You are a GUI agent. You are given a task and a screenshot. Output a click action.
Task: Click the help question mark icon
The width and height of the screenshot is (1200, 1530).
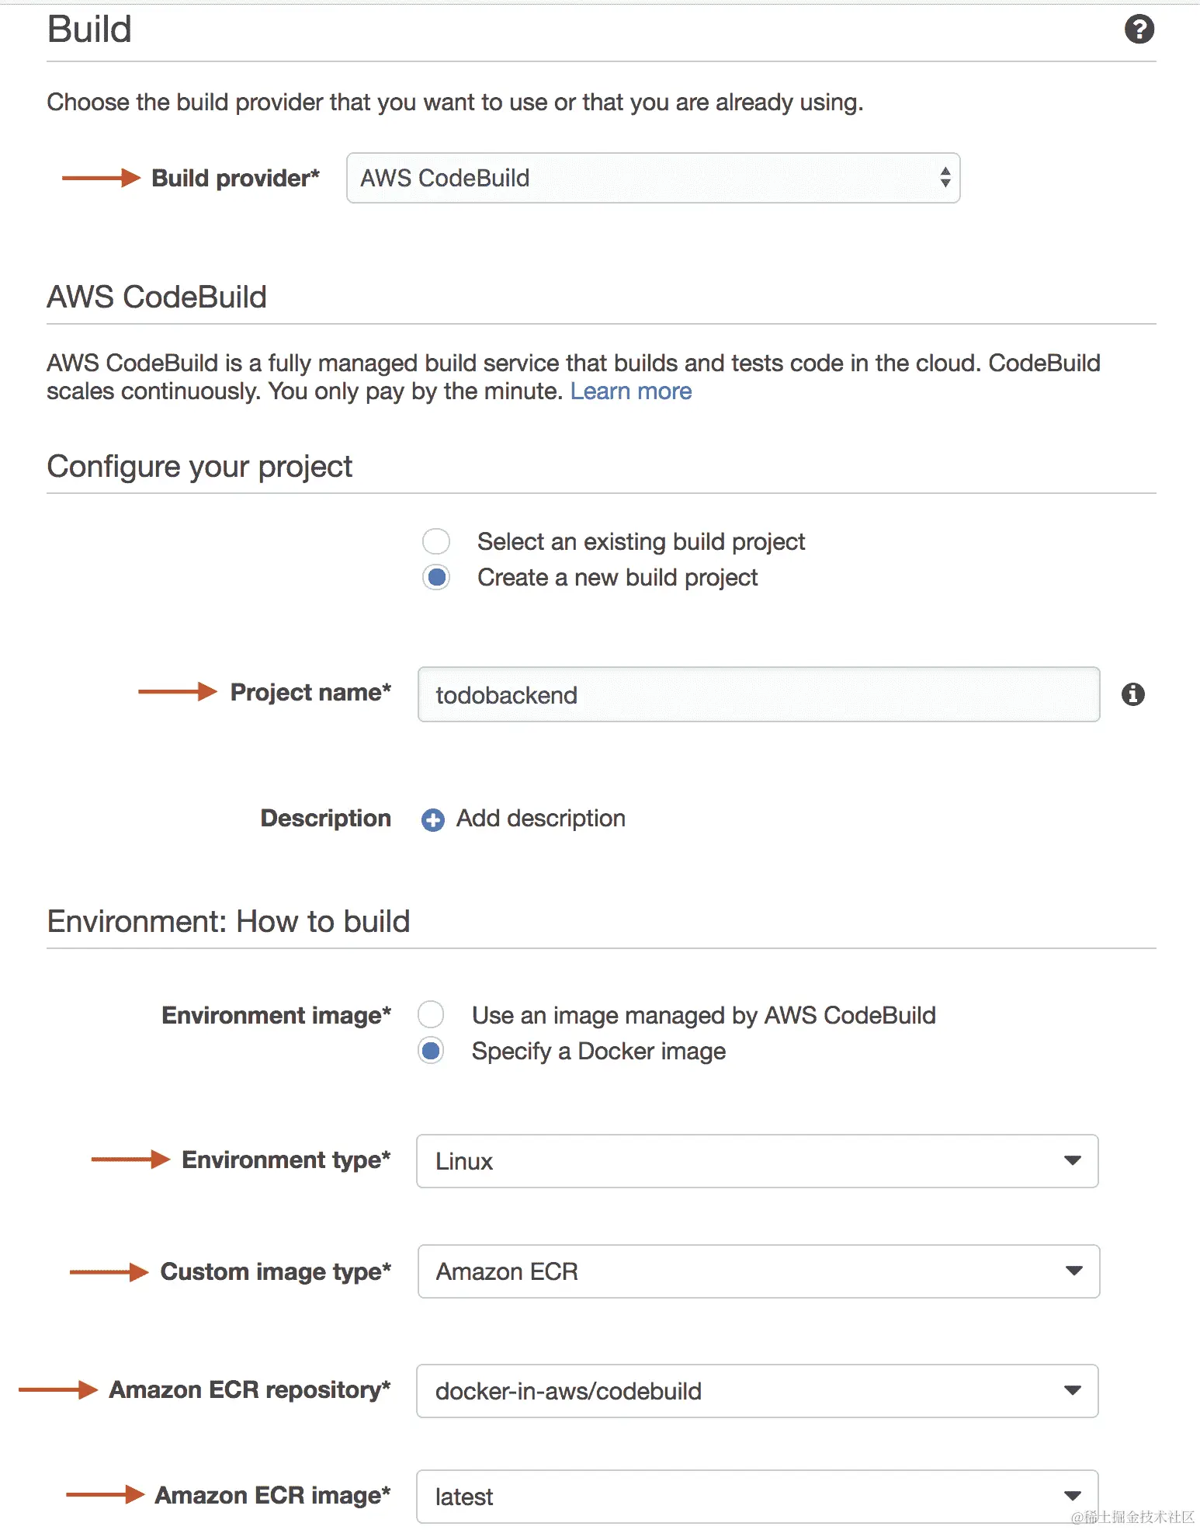click(1139, 30)
